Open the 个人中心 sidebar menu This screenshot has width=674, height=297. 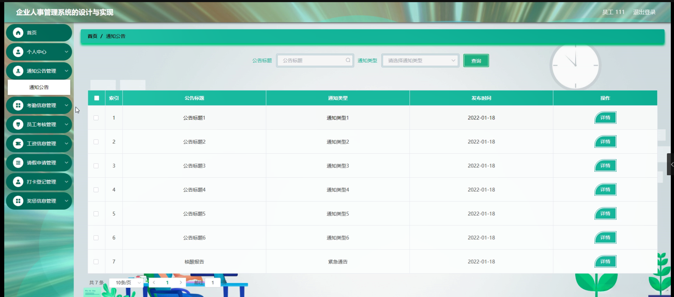tap(39, 52)
